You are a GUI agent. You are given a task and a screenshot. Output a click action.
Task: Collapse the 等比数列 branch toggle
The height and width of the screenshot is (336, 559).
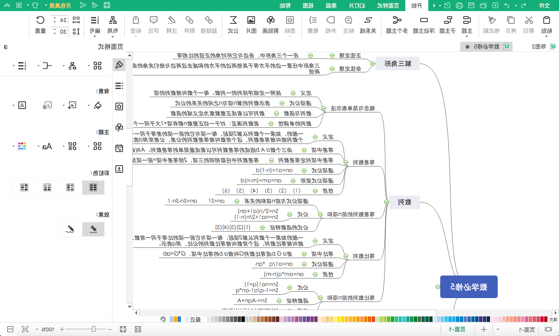[x=347, y=256]
